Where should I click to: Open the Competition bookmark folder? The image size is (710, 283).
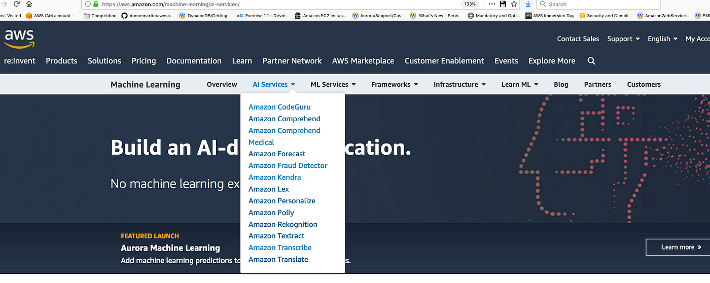point(100,16)
